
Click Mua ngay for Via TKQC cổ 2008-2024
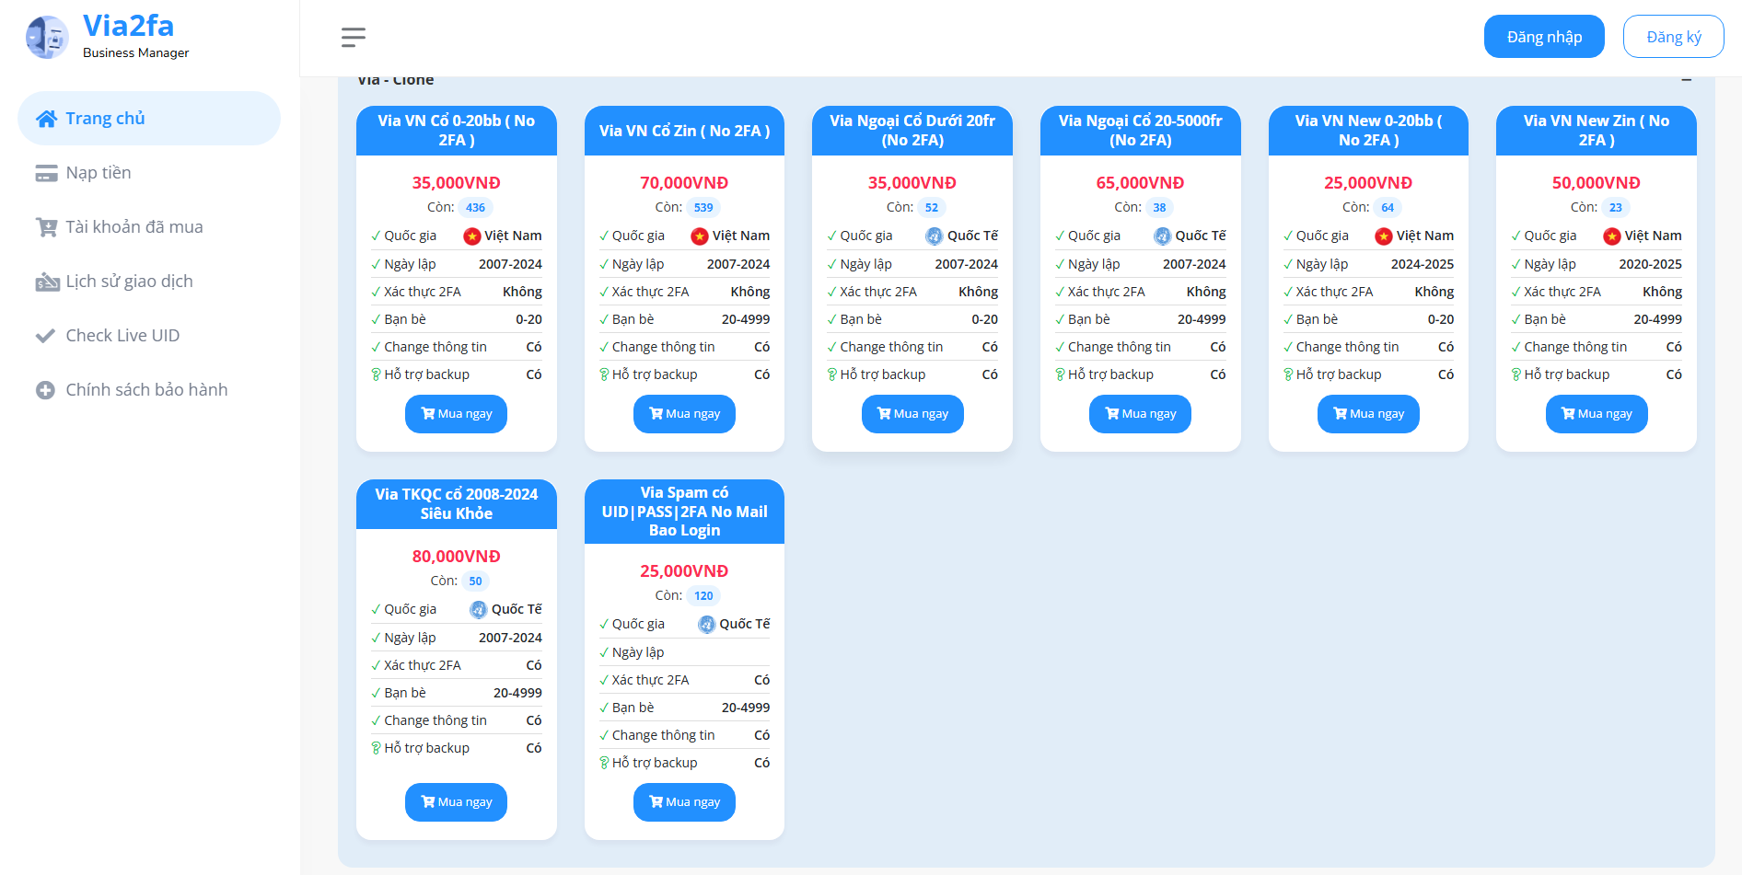tap(456, 802)
